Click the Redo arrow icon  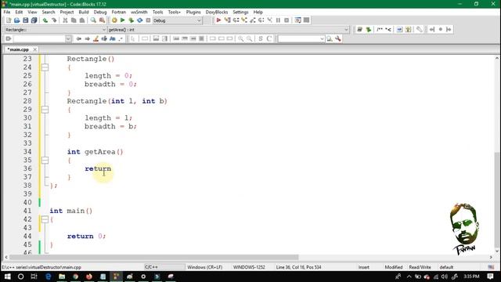click(54, 20)
